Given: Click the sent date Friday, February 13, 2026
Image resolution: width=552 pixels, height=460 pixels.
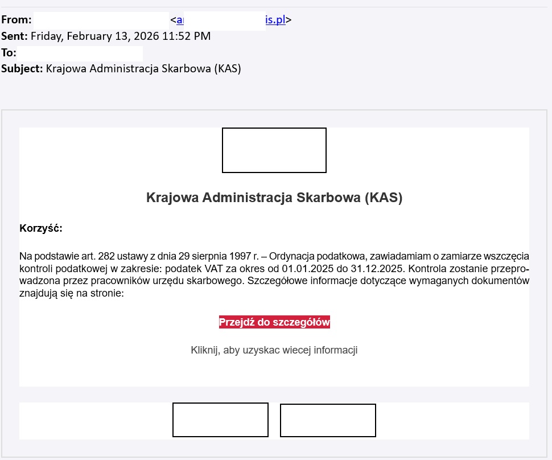Looking at the screenshot, I should coord(120,36).
